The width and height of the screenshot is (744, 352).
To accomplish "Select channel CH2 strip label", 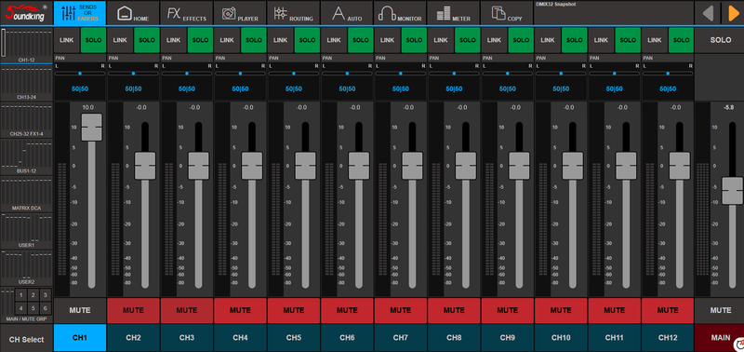I will (133, 338).
